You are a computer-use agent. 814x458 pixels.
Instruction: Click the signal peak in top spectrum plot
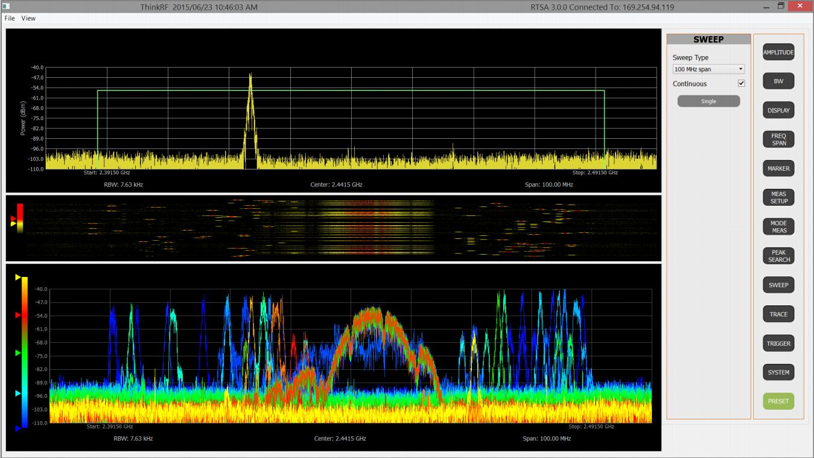click(x=250, y=75)
